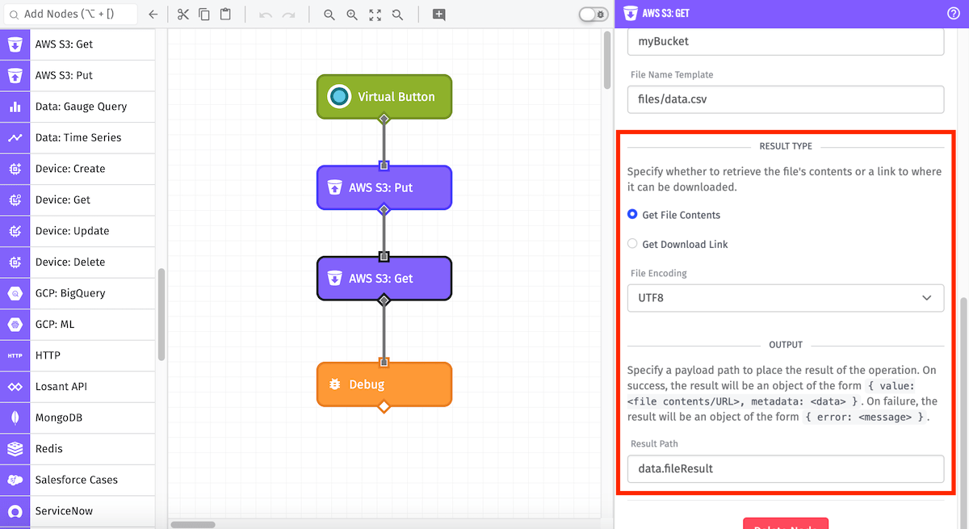Choose Get Download Link radio option
Image resolution: width=969 pixels, height=529 pixels.
pyautogui.click(x=632, y=244)
